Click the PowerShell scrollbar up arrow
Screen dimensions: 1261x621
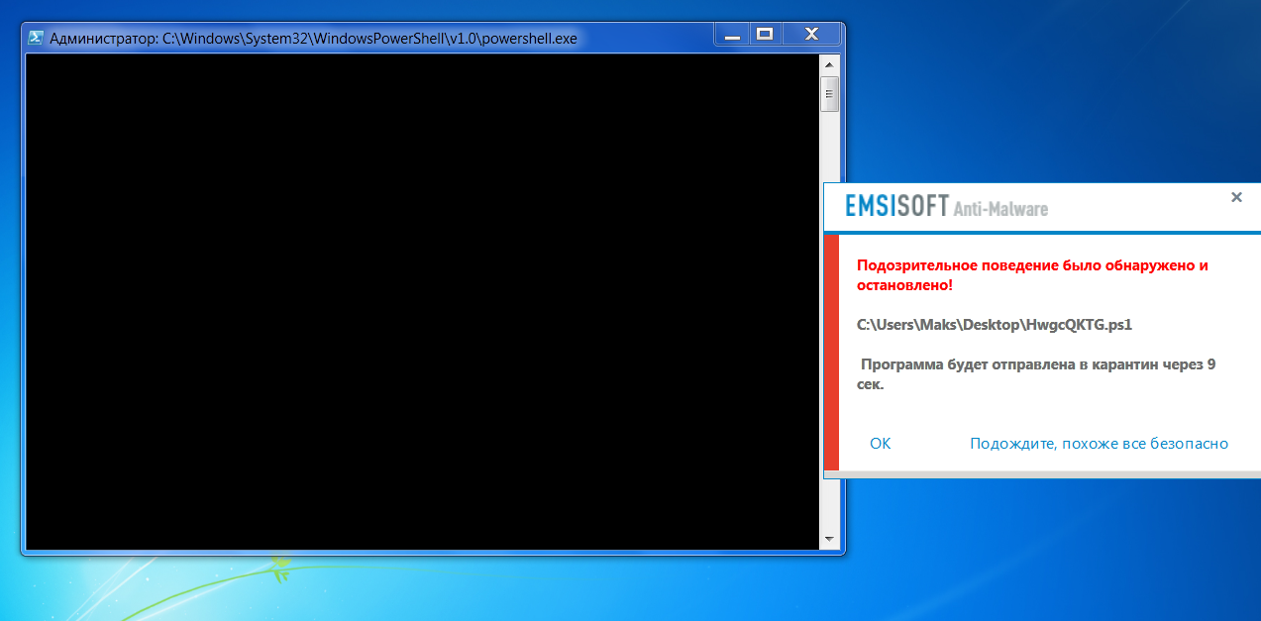829,64
